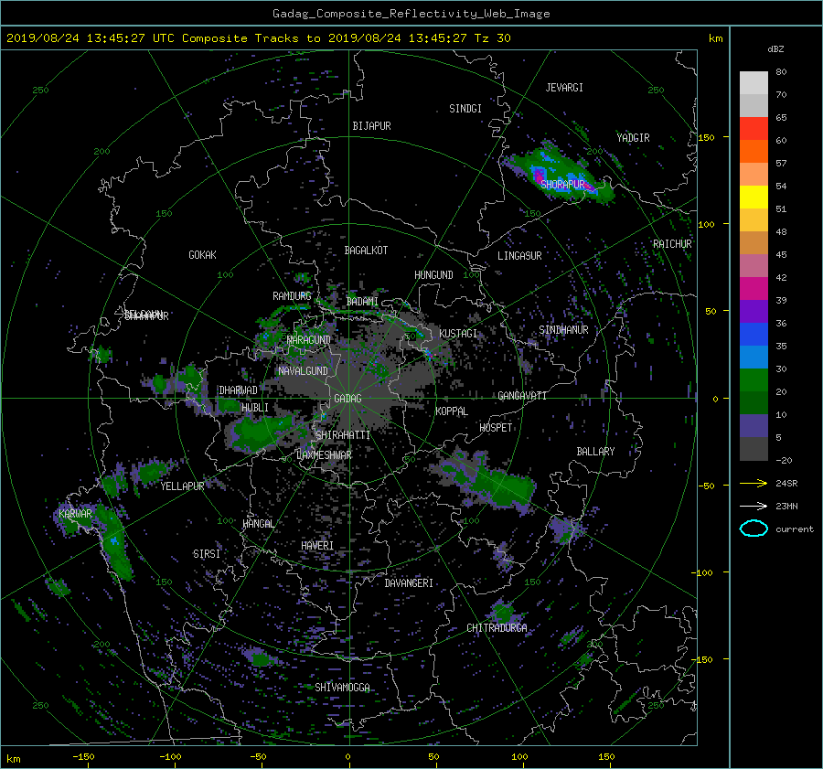Click the 'KOPPAL' place label

452,411
